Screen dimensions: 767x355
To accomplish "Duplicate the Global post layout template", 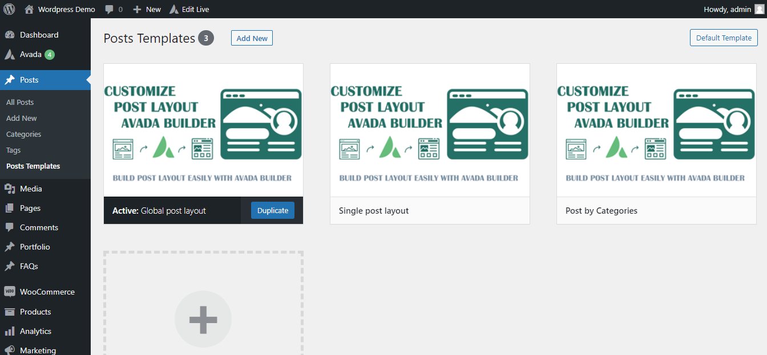I will pyautogui.click(x=273, y=210).
